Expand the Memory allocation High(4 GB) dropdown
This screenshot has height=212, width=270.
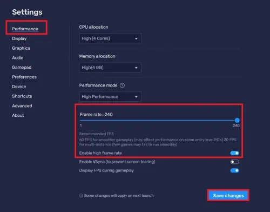[110, 68]
